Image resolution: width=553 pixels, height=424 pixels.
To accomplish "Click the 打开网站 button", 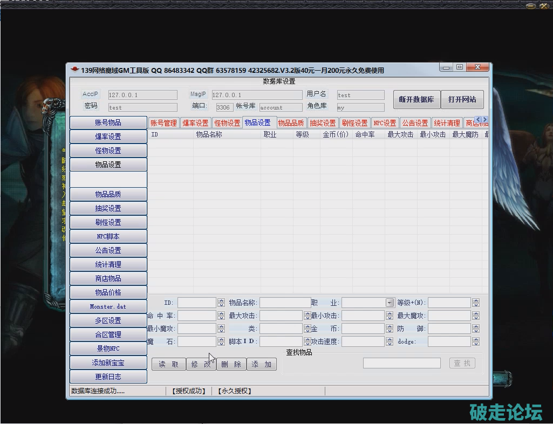I will click(x=462, y=100).
